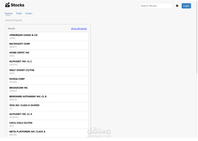Screen dimensions: 198x141
Task: Select the VISA INC-CLASS A SHARES row
Action: (x=48, y=107)
